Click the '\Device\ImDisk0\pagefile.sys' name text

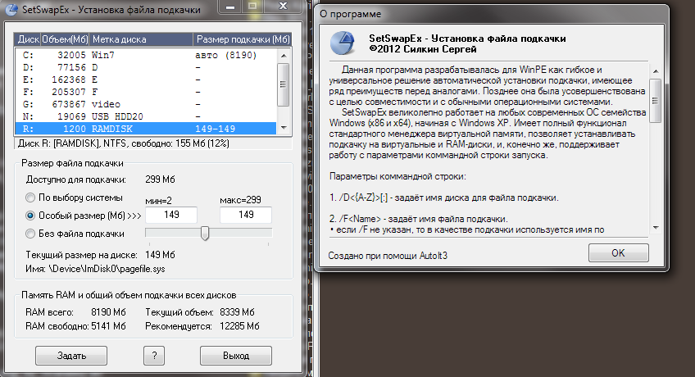tap(107, 269)
